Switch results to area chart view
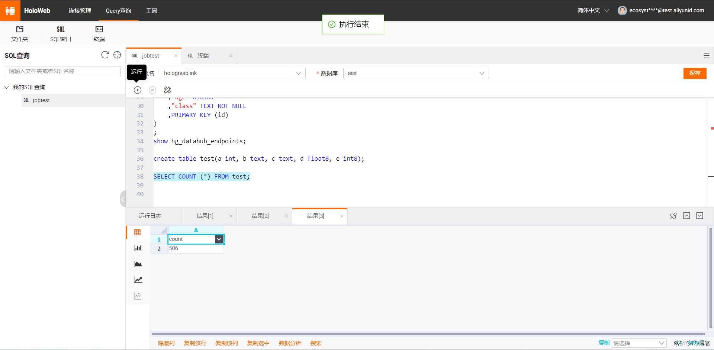 coord(138,264)
